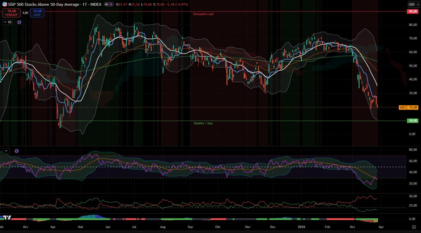421x233 pixels.
Task: Click the S&P 500 flag symbol logo
Action: point(4,4)
